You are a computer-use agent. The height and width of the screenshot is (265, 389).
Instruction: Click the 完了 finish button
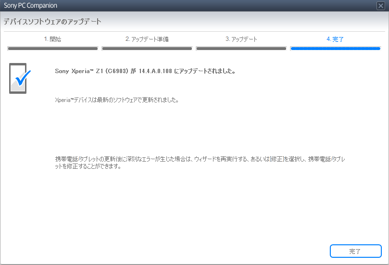coord(355,251)
